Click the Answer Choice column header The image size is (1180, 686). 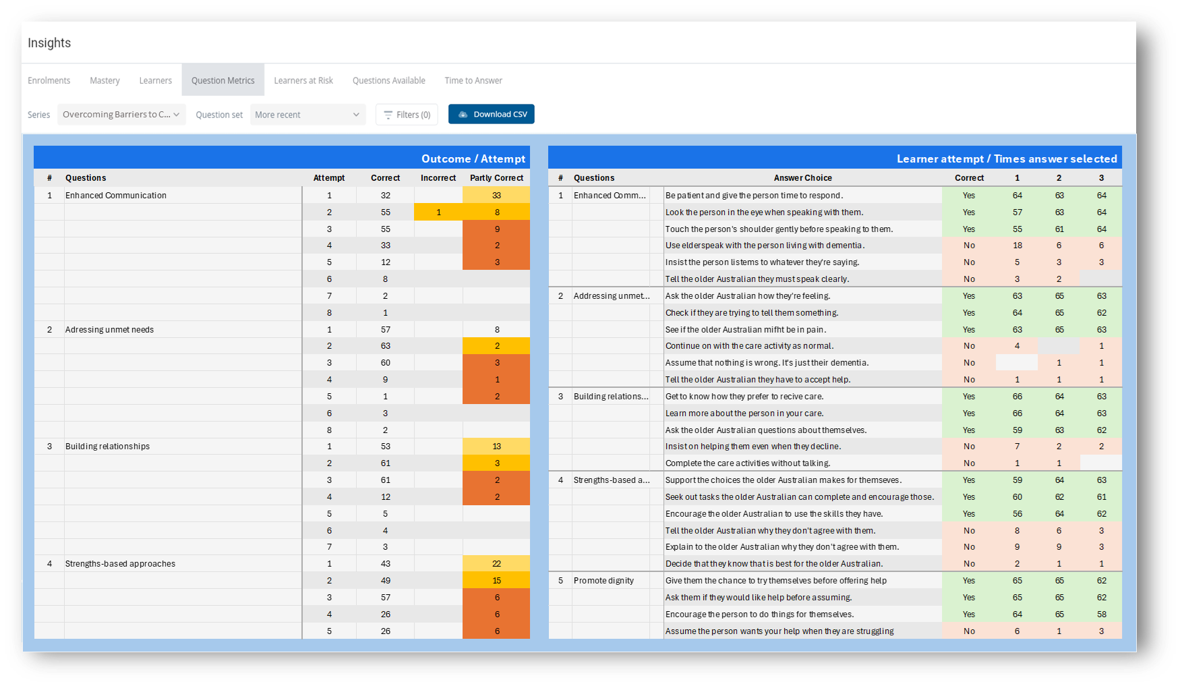pyautogui.click(x=802, y=178)
